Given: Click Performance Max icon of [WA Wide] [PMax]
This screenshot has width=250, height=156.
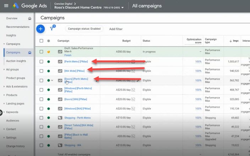Looking at the screenshot, I should pyautogui.click(x=60, y=71).
